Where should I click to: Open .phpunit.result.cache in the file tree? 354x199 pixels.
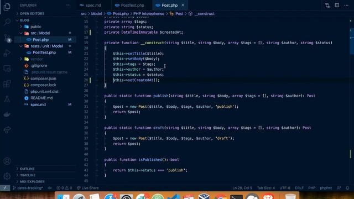pyautogui.click(x=49, y=72)
